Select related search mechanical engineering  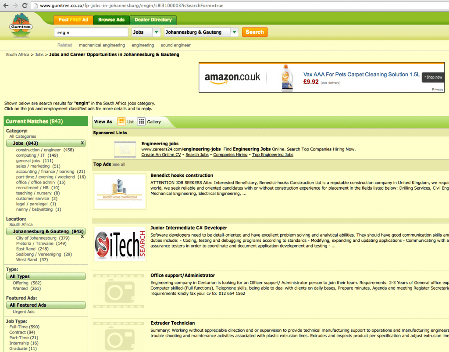tap(102, 45)
